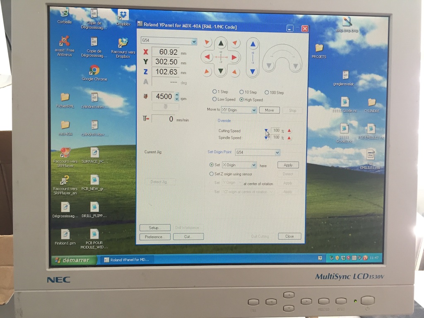Open avast! Free Antivirus shortcut
The image size is (424, 318).
(x=65, y=46)
